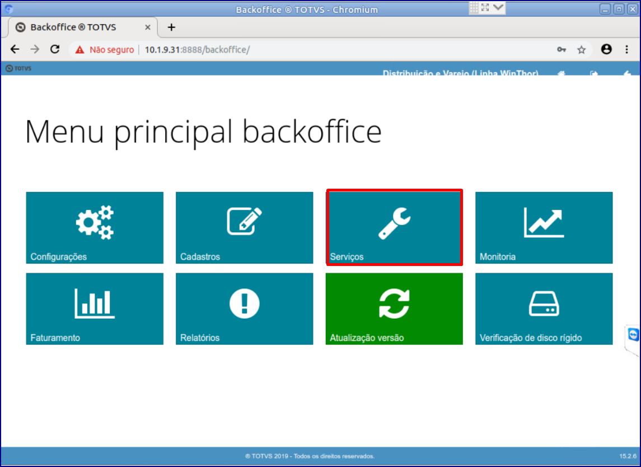The height and width of the screenshot is (467, 641).
Task: Minimize the Chromium window
Action: [605, 9]
